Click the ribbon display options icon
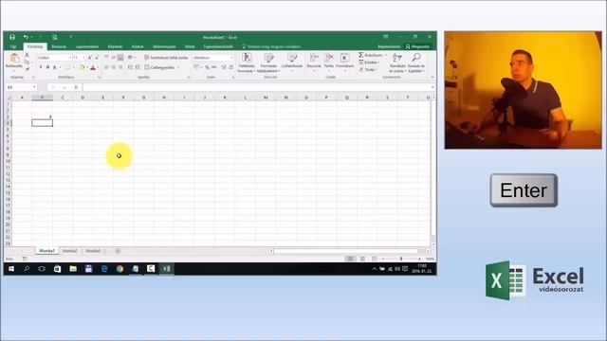Viewport: 607px width, 341px height. [x=386, y=37]
